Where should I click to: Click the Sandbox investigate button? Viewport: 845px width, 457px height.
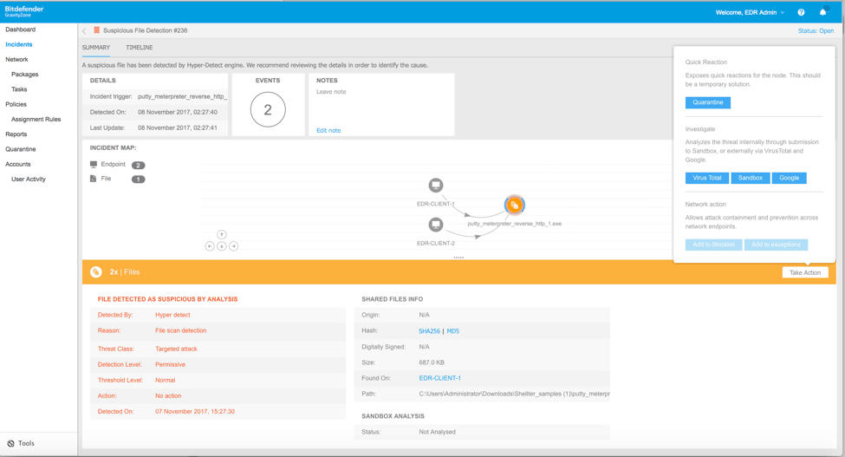pyautogui.click(x=751, y=178)
